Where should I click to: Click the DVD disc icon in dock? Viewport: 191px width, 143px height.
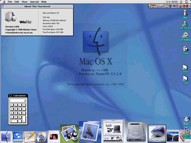[41, 137]
